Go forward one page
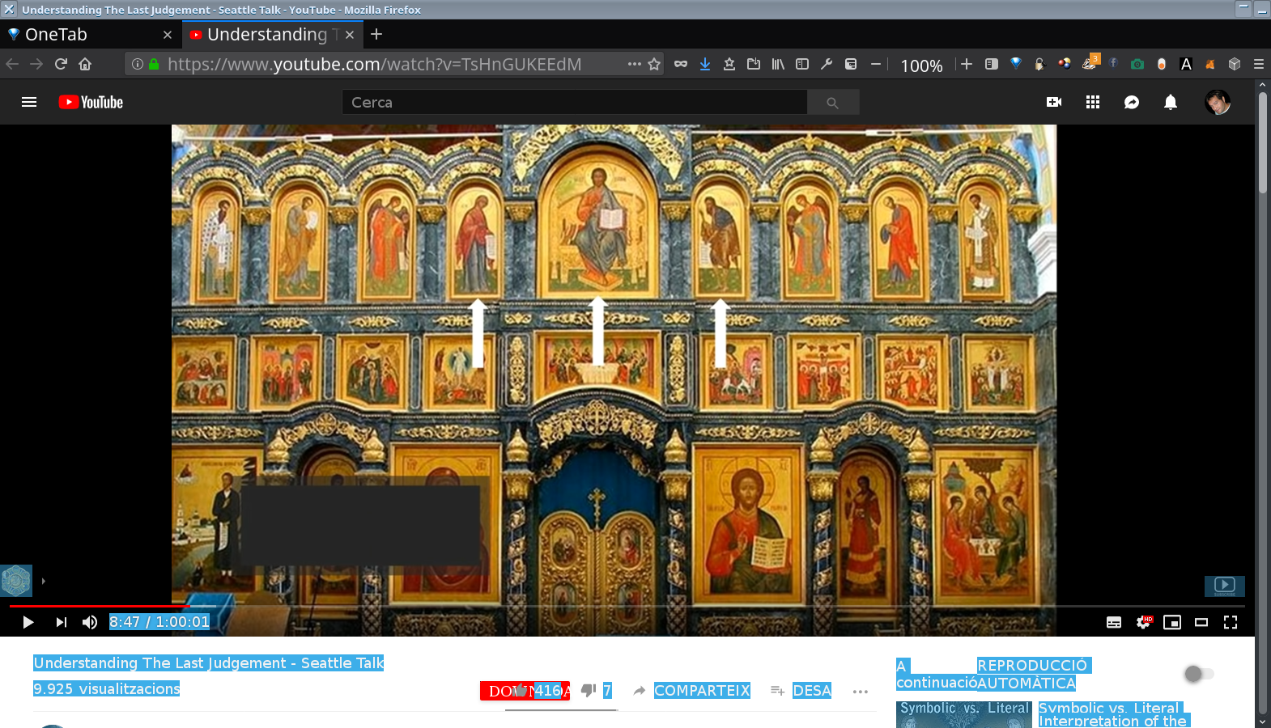This screenshot has width=1271, height=728. tap(36, 64)
